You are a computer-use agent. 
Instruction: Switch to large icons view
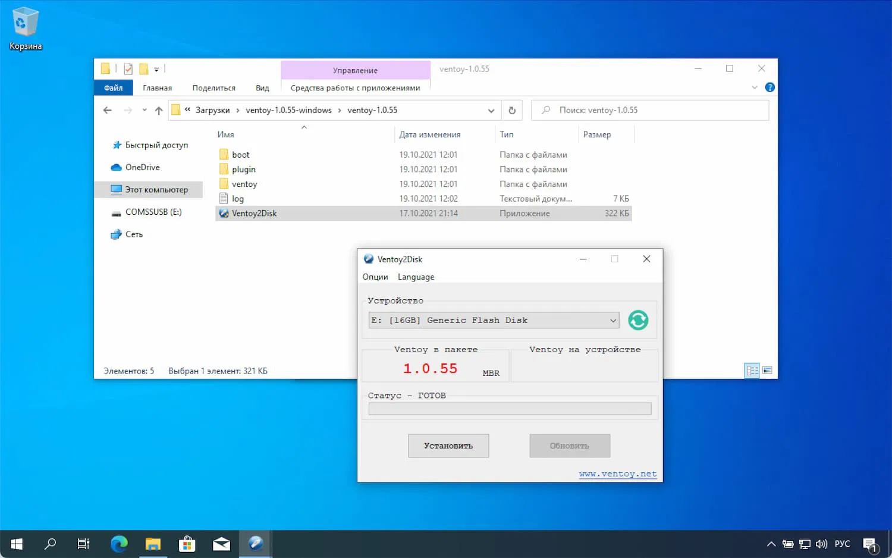[x=767, y=371]
